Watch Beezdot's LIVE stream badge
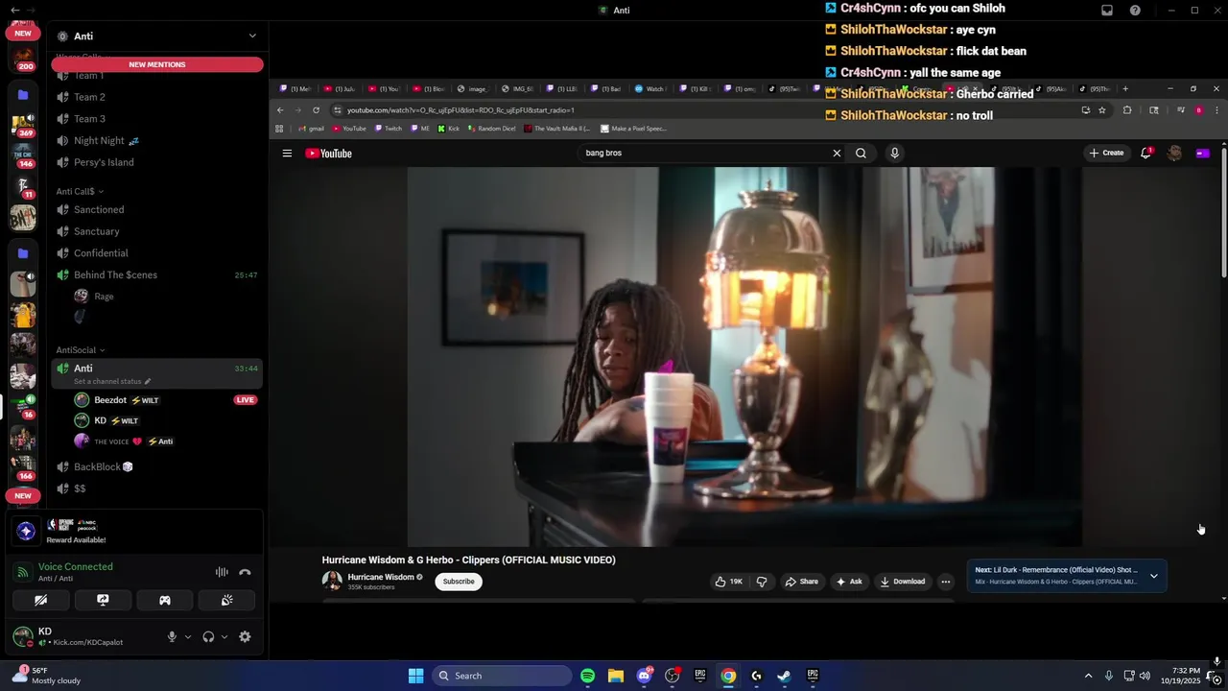 tap(246, 400)
